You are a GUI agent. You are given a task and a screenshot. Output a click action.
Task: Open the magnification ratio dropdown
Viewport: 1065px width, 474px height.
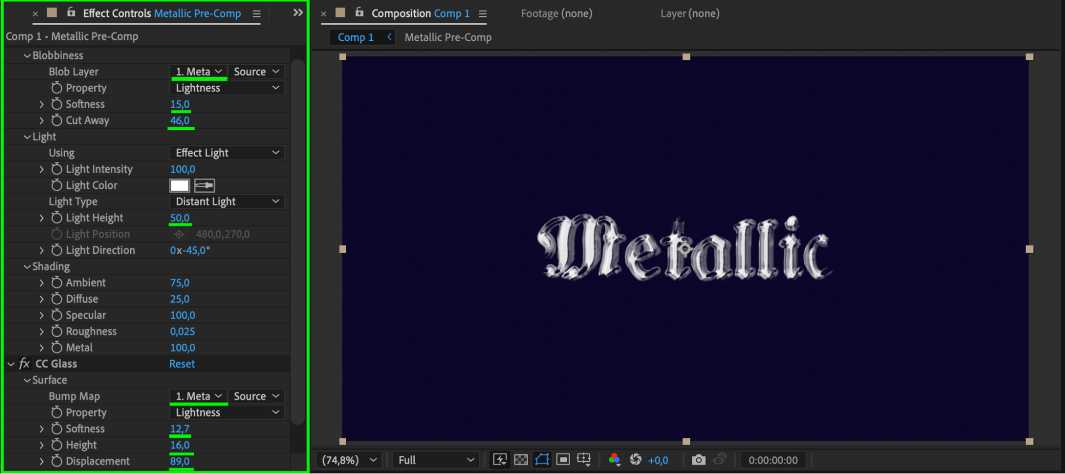click(349, 460)
